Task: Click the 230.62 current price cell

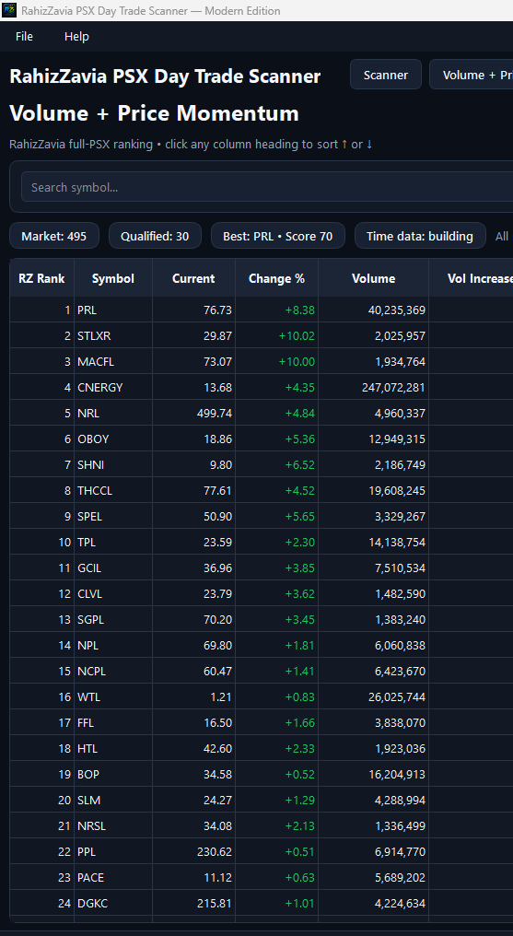Action: 193,852
